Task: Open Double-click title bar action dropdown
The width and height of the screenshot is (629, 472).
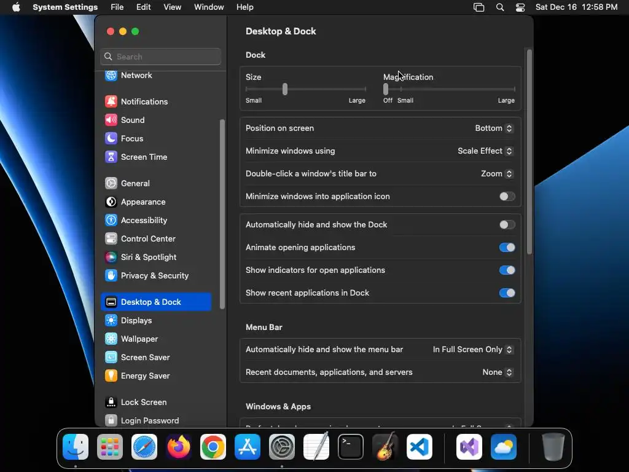Action: tap(496, 174)
